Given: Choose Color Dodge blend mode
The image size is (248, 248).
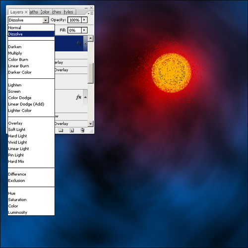Looking at the screenshot, I should [x=31, y=98].
